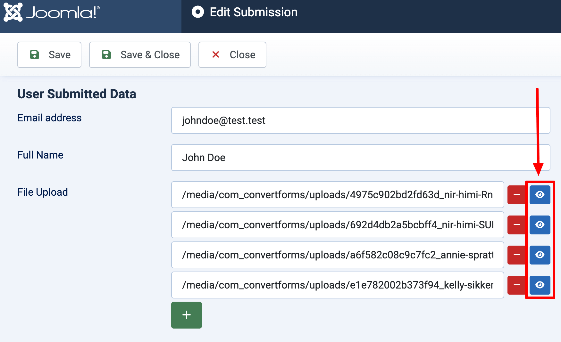561x342 pixels.
Task: Click the Save button
Action: (x=49, y=55)
